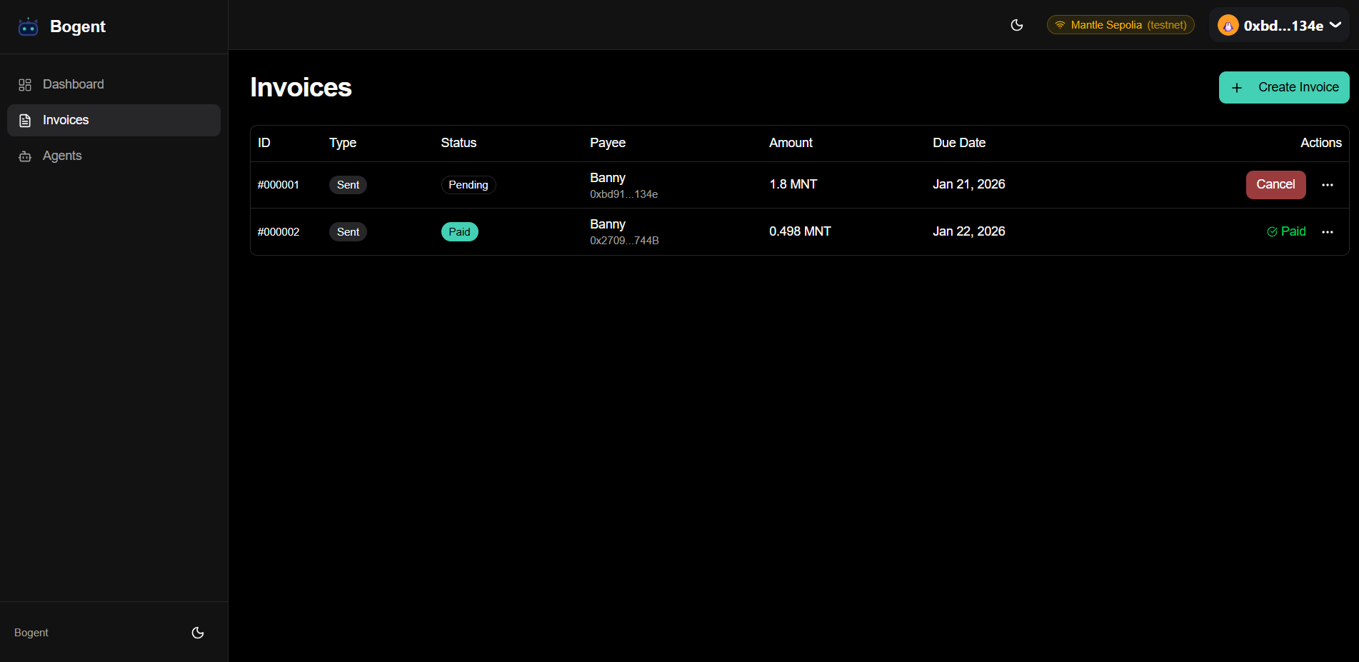This screenshot has height=662, width=1359.
Task: Expand the 0xbd...134e wallet dropdown
Action: pyautogui.click(x=1335, y=26)
